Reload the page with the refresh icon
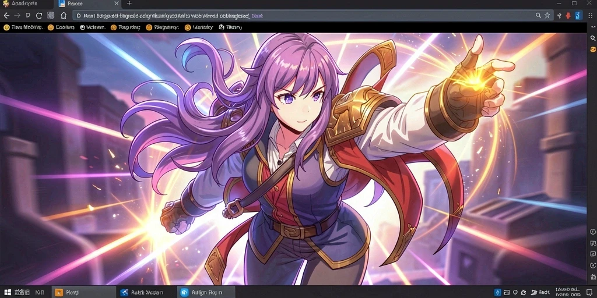Image resolution: width=597 pixels, height=298 pixels. coord(39,16)
